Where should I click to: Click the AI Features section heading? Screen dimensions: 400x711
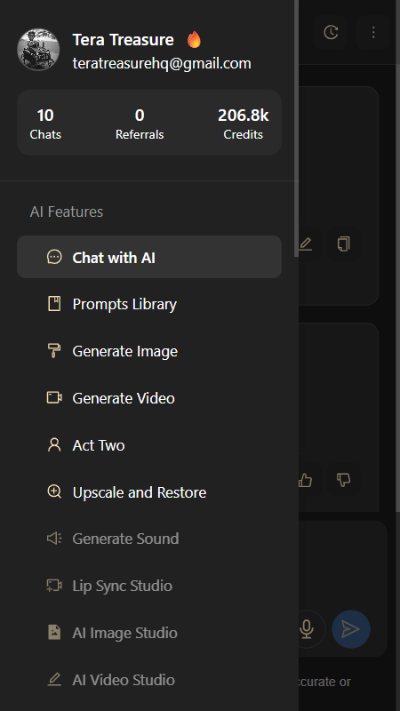coord(66,212)
